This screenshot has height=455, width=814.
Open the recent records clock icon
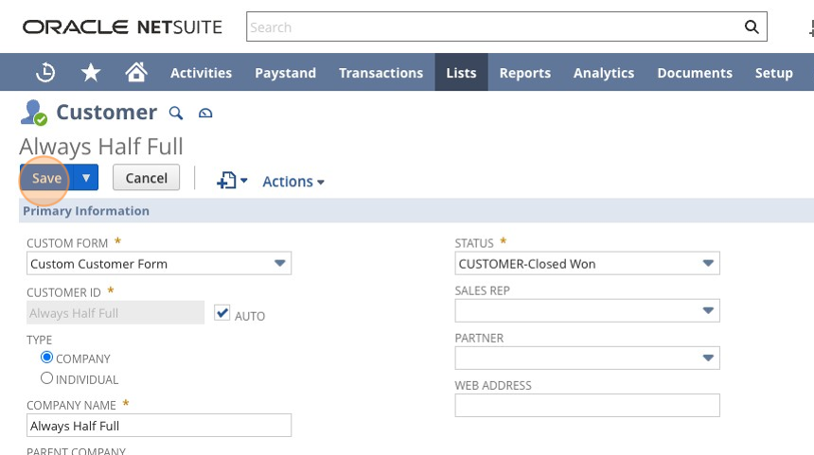coord(45,72)
